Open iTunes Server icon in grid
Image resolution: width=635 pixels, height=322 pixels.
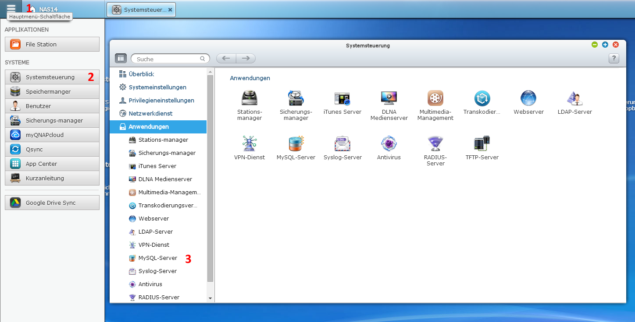[x=342, y=98]
